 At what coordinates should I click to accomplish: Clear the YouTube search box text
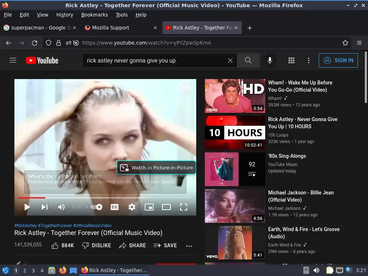click(230, 60)
